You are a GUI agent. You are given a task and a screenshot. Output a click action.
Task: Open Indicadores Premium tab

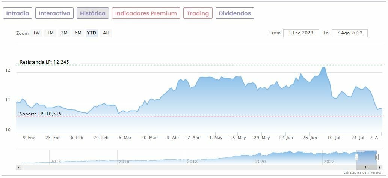click(x=146, y=13)
